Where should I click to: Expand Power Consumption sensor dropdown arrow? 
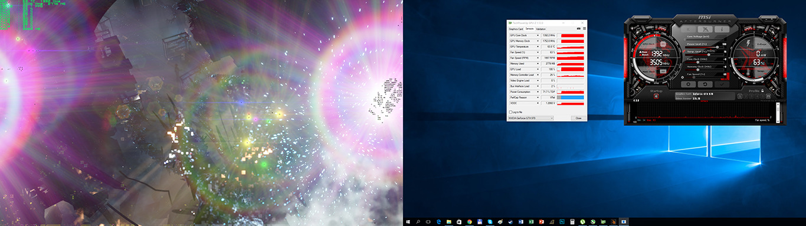[x=538, y=92]
